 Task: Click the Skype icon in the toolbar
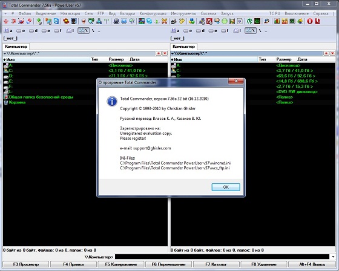coord(149,21)
